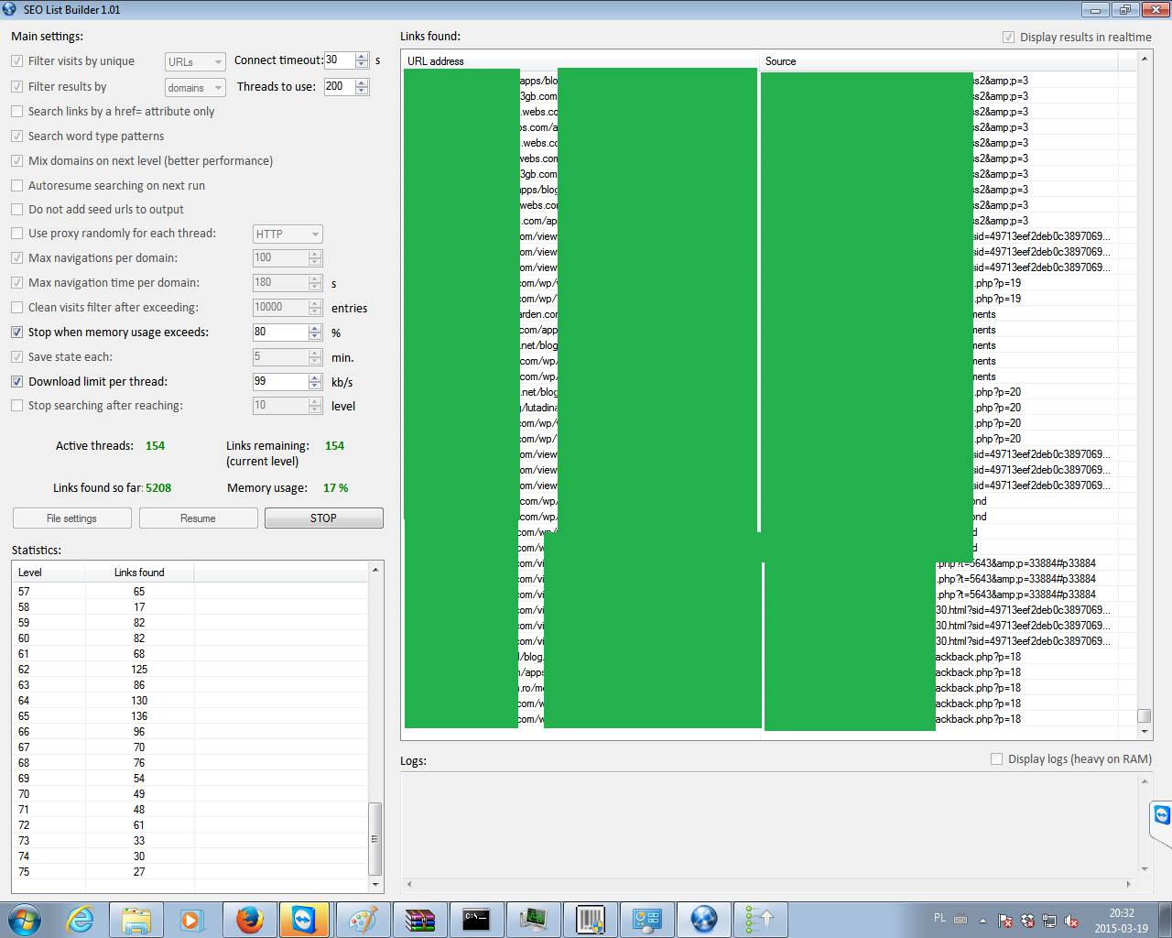The height and width of the screenshot is (938, 1172).
Task: Click the muted volume tray icon
Action: pyautogui.click(x=1070, y=921)
